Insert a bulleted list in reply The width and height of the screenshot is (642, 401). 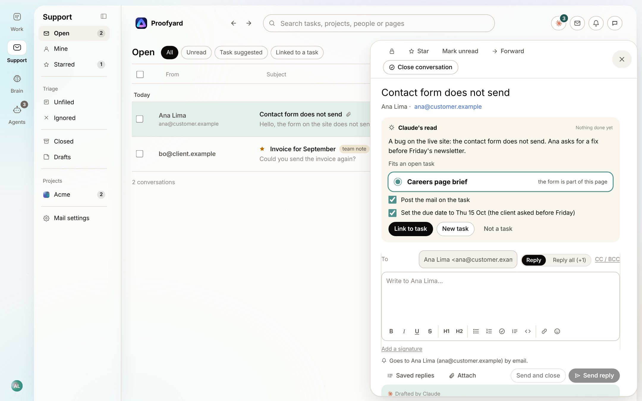(x=476, y=331)
